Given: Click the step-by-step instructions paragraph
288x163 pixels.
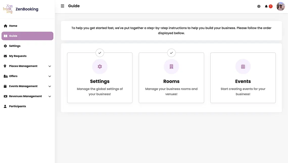Looking at the screenshot, I should (x=171, y=30).
